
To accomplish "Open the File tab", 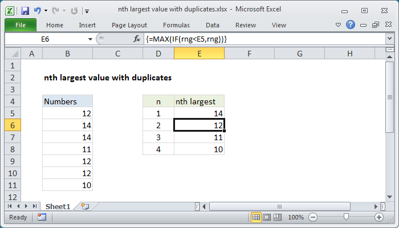I will coord(21,25).
